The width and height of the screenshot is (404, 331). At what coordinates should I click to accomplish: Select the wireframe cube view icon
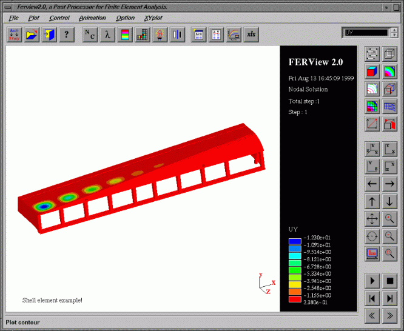pos(390,55)
